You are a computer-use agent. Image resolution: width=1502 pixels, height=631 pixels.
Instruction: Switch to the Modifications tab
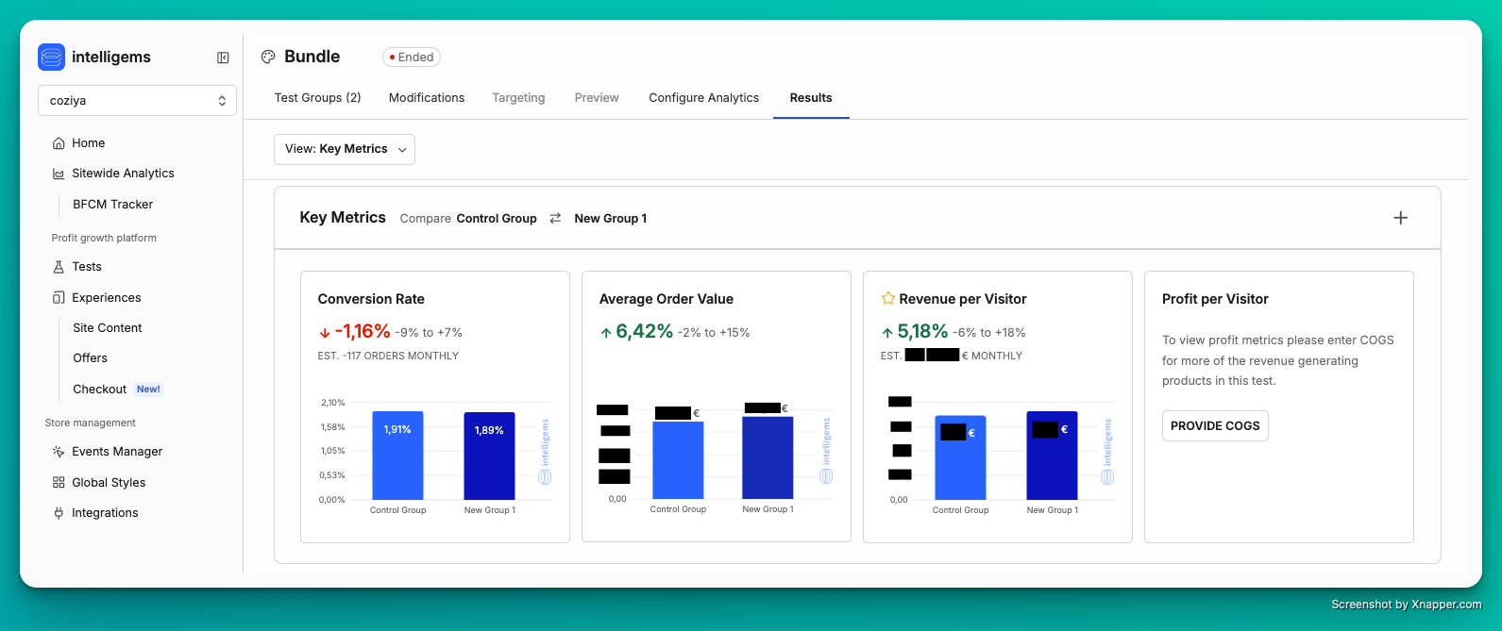click(427, 98)
